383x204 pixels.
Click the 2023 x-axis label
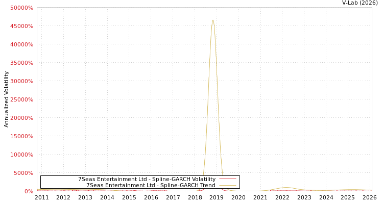[304, 197]
